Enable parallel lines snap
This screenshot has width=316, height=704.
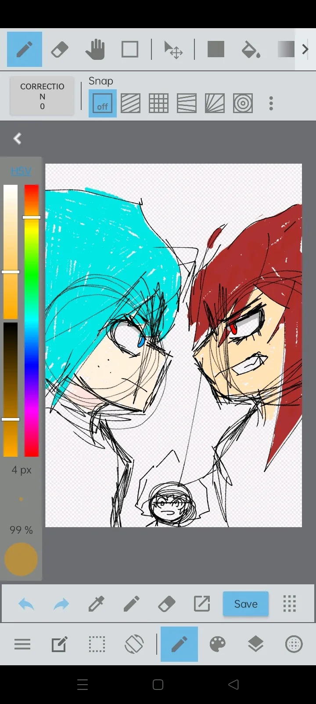[x=131, y=103]
